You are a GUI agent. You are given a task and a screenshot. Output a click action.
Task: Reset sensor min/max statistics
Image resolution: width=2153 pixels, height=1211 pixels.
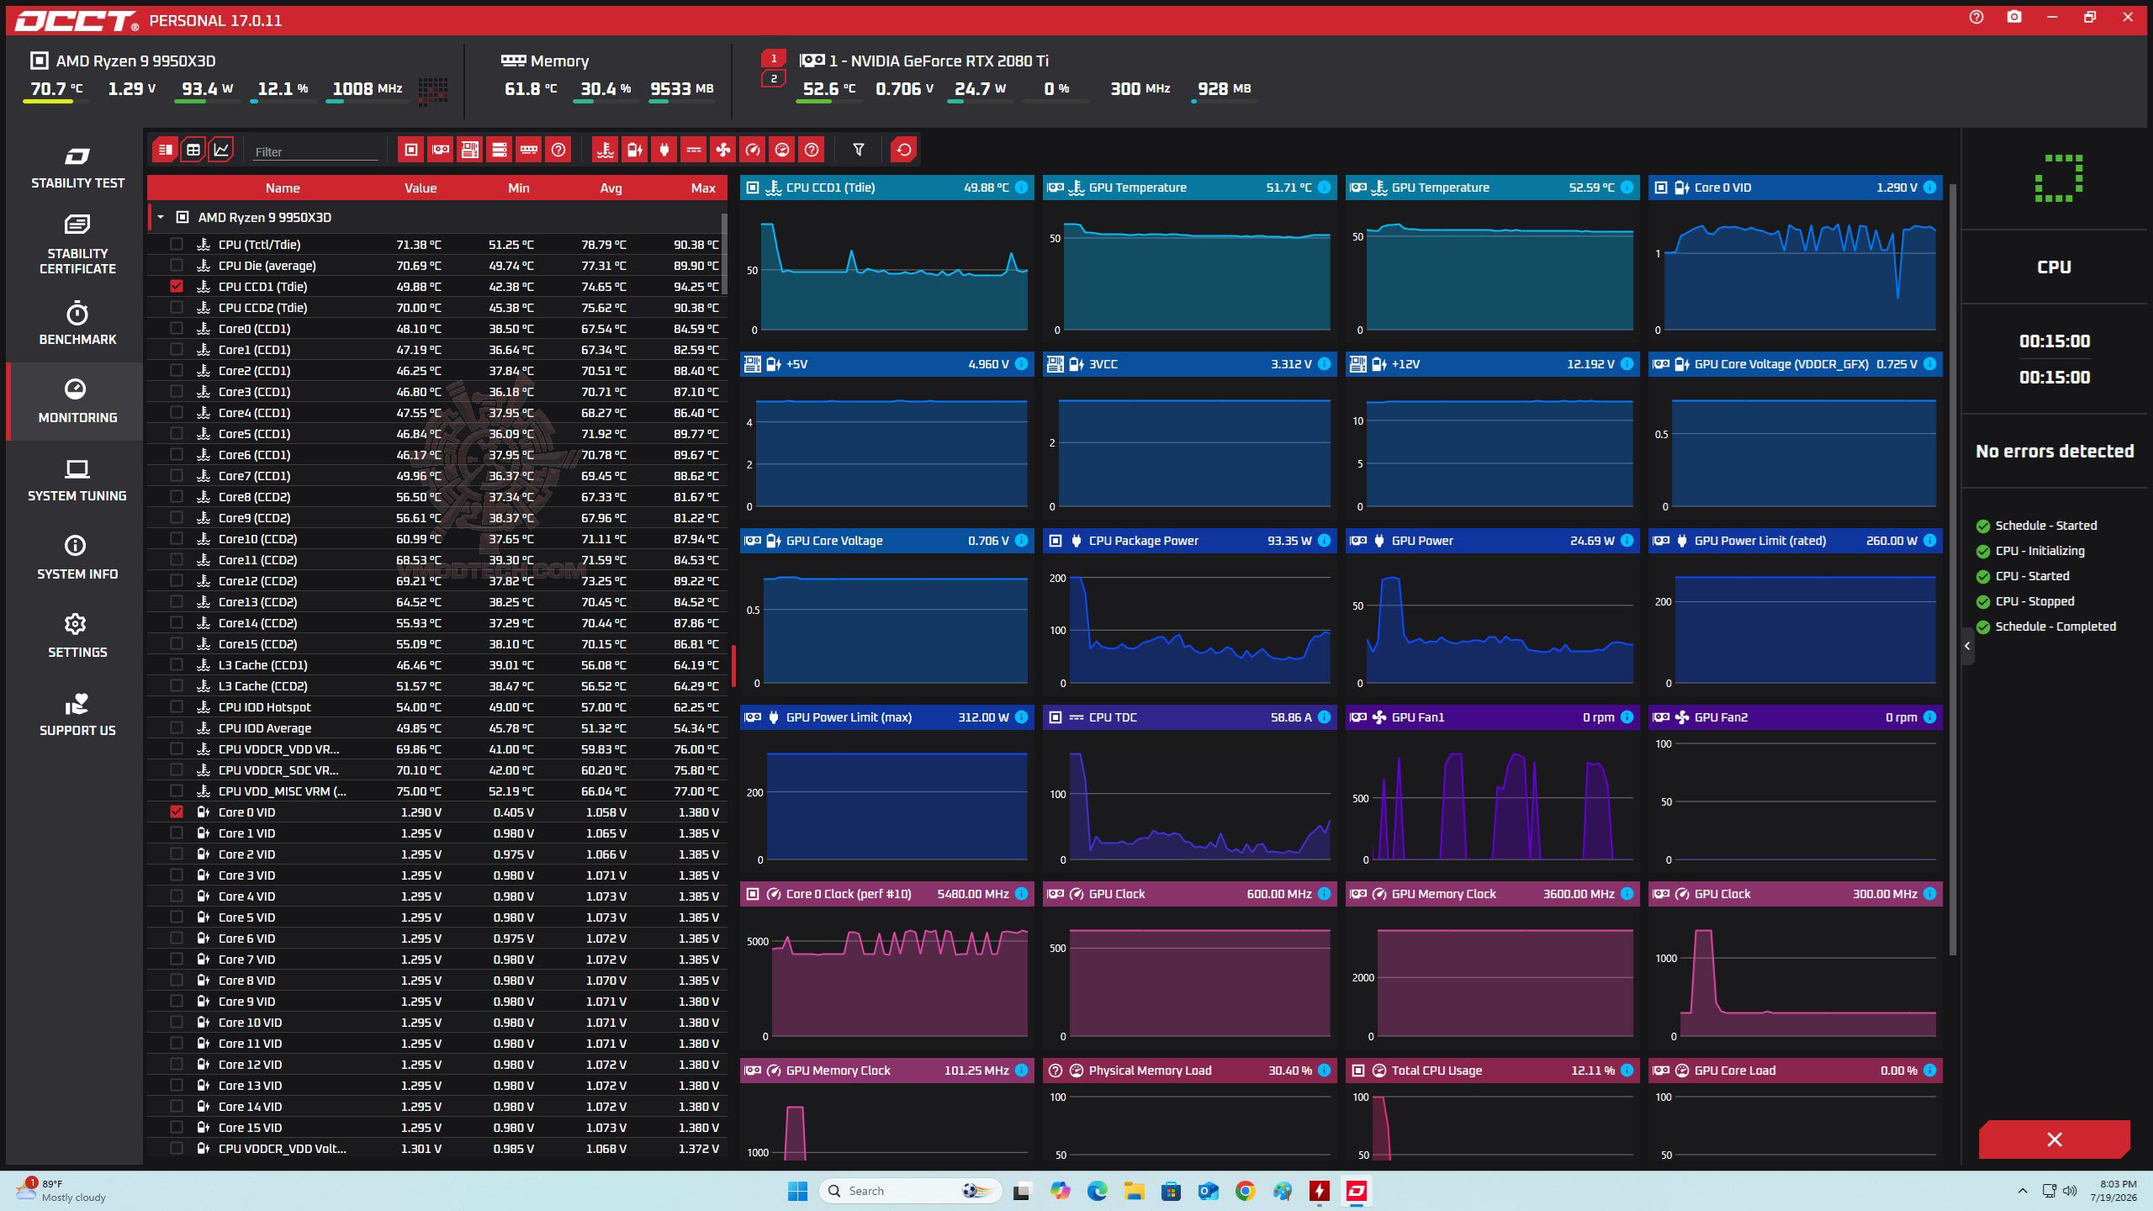(904, 150)
